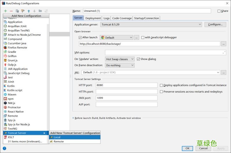
Task: Click the red minus Remove Configuration icon
Action: [x=11, y=11]
